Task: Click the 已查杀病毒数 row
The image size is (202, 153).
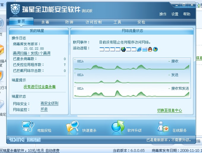Action: 39,59
